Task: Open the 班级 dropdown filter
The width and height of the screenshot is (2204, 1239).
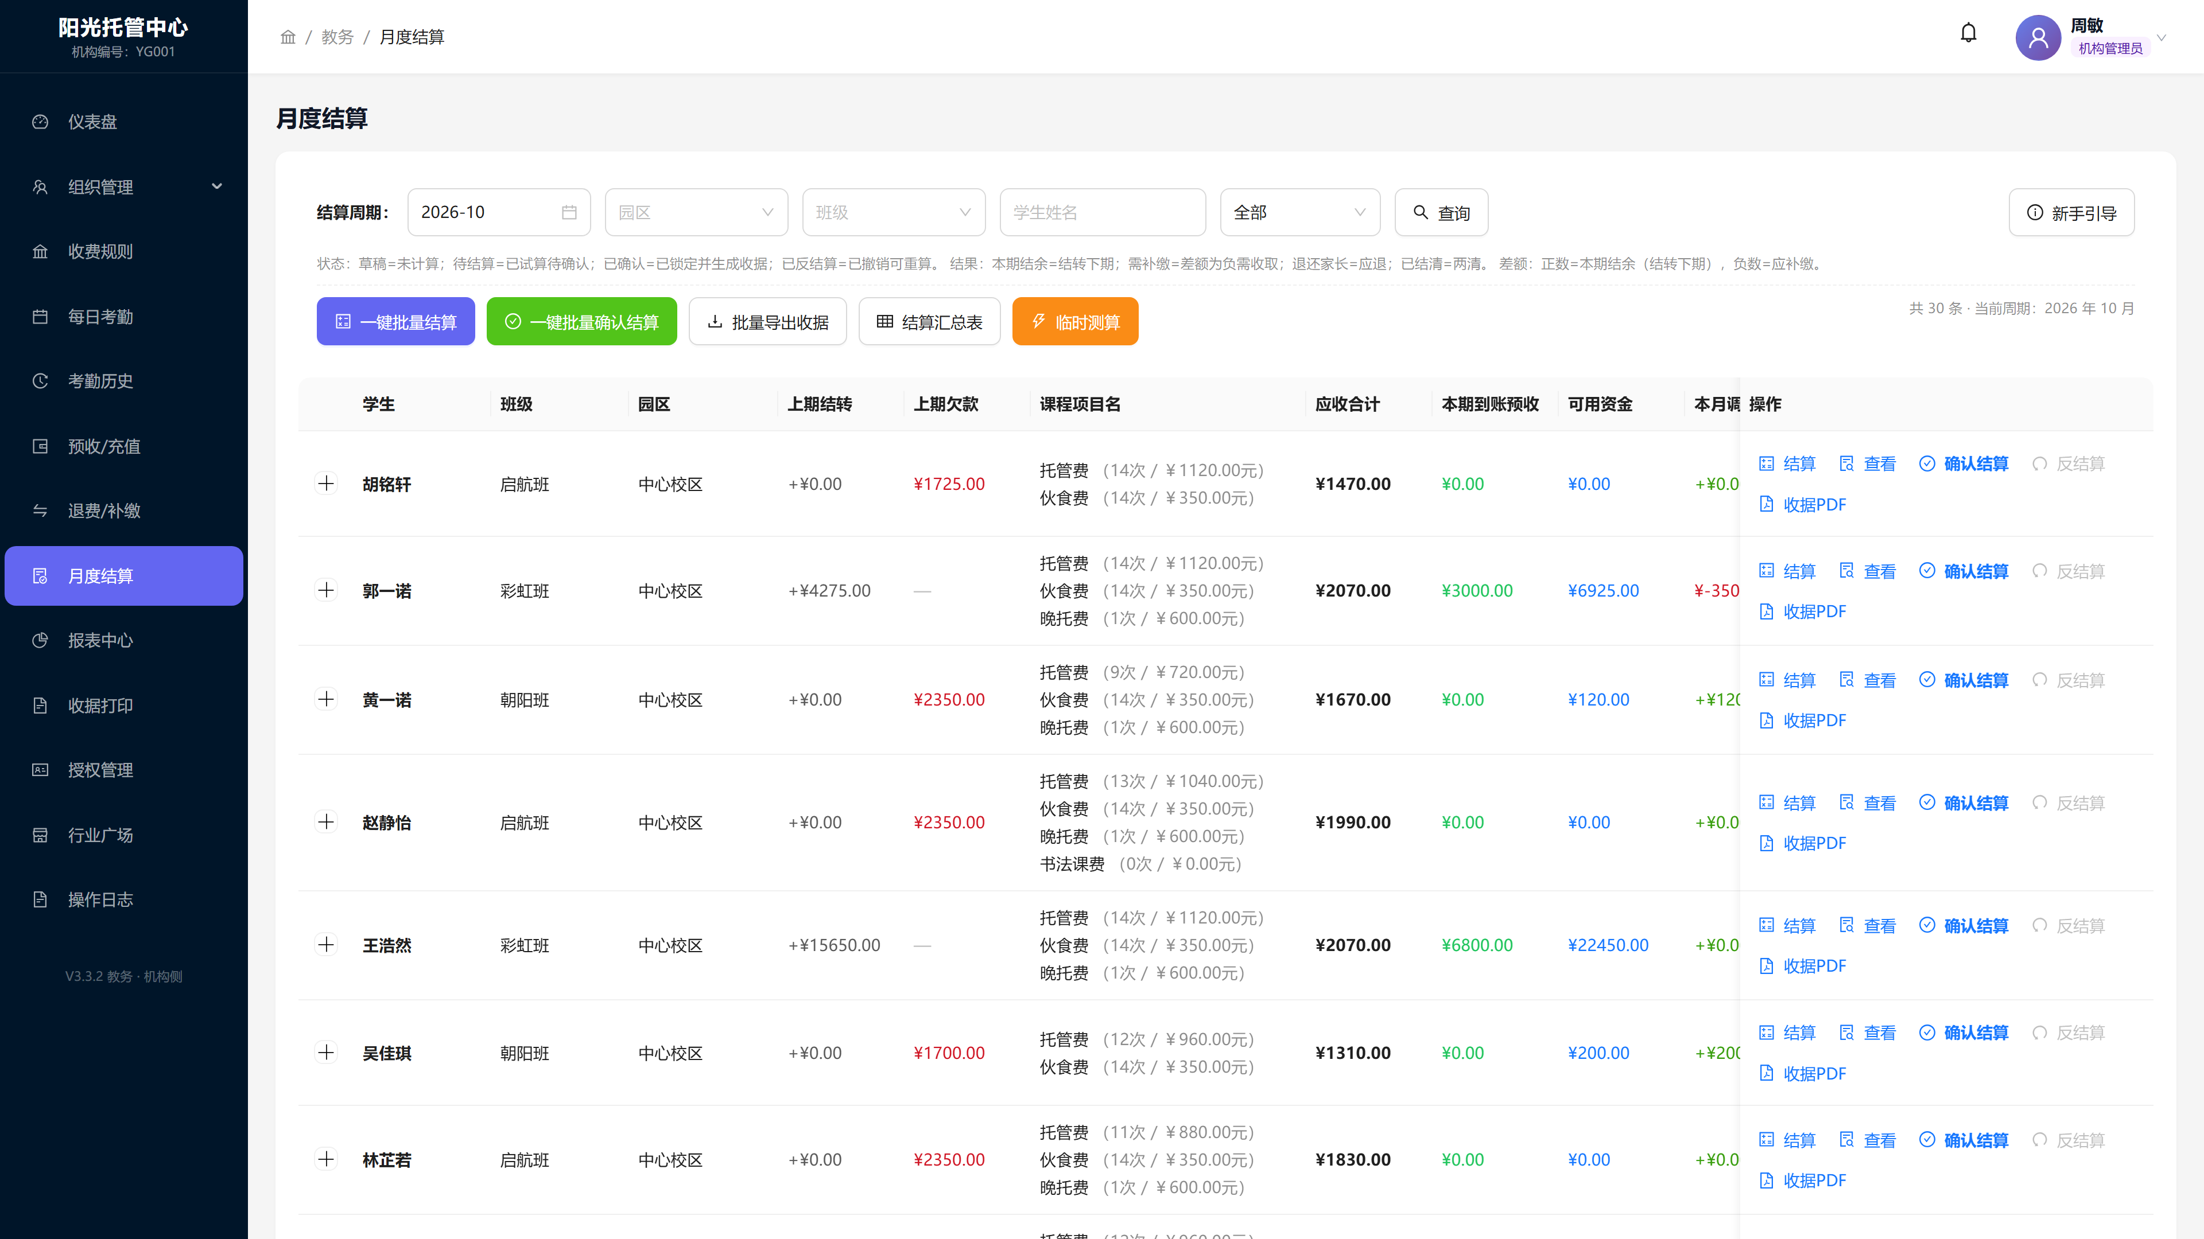Action: point(893,212)
